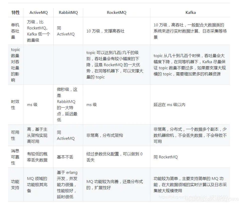Viewport: 241px width, 204px height.
Task: Click the cell MQ 领域的功能极其完备
Action: click(x=37, y=184)
